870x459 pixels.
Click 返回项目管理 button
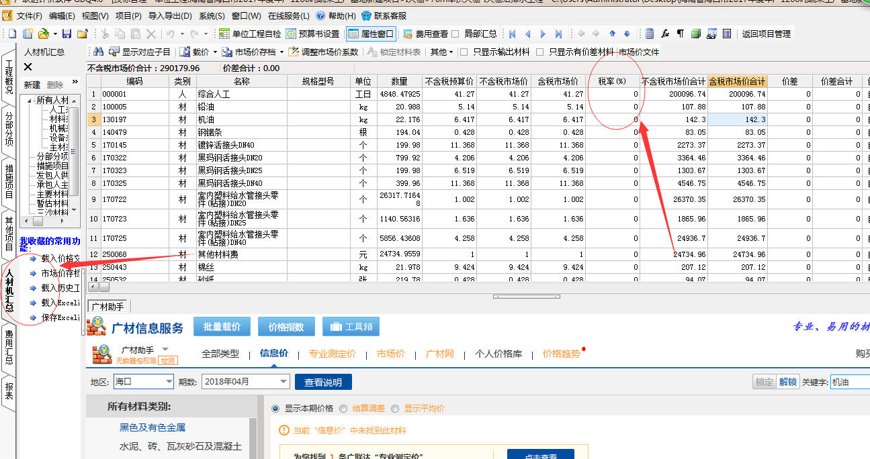click(767, 34)
